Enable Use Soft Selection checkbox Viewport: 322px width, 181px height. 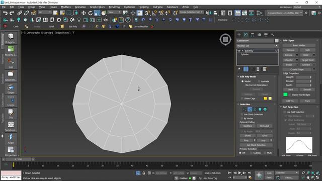point(285,112)
